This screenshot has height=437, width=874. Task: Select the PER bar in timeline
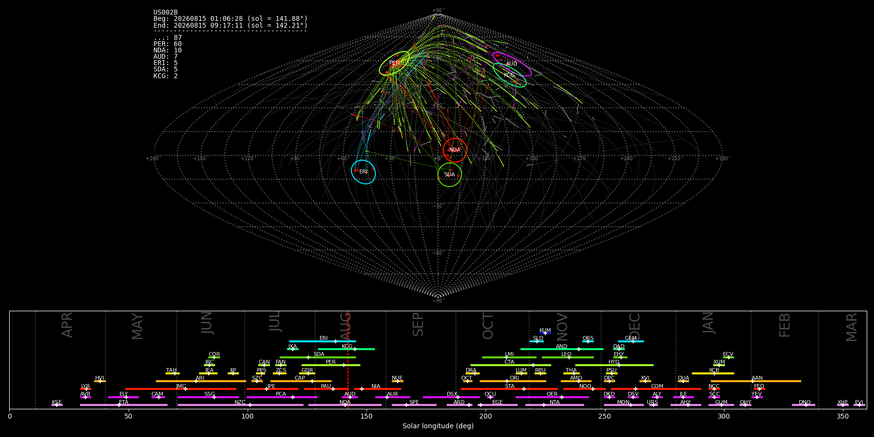331,365
